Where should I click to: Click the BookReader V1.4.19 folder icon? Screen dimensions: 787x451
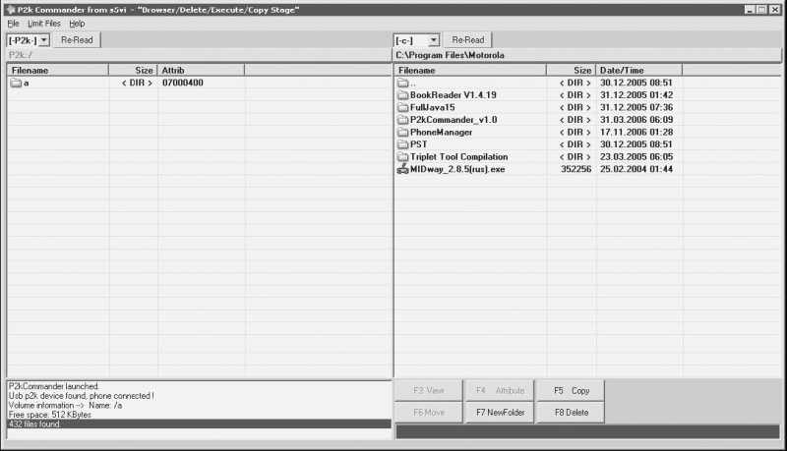tap(403, 95)
